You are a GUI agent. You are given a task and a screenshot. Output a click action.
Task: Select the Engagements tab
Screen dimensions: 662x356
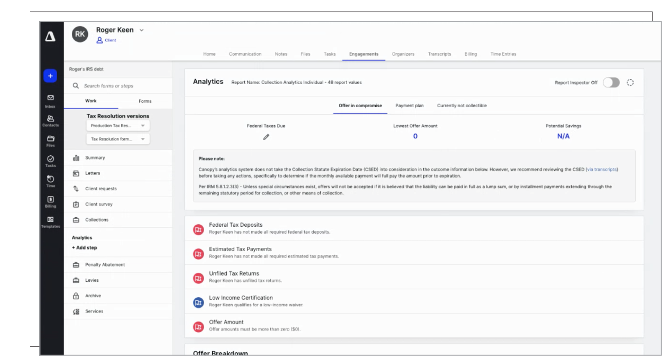(x=364, y=54)
